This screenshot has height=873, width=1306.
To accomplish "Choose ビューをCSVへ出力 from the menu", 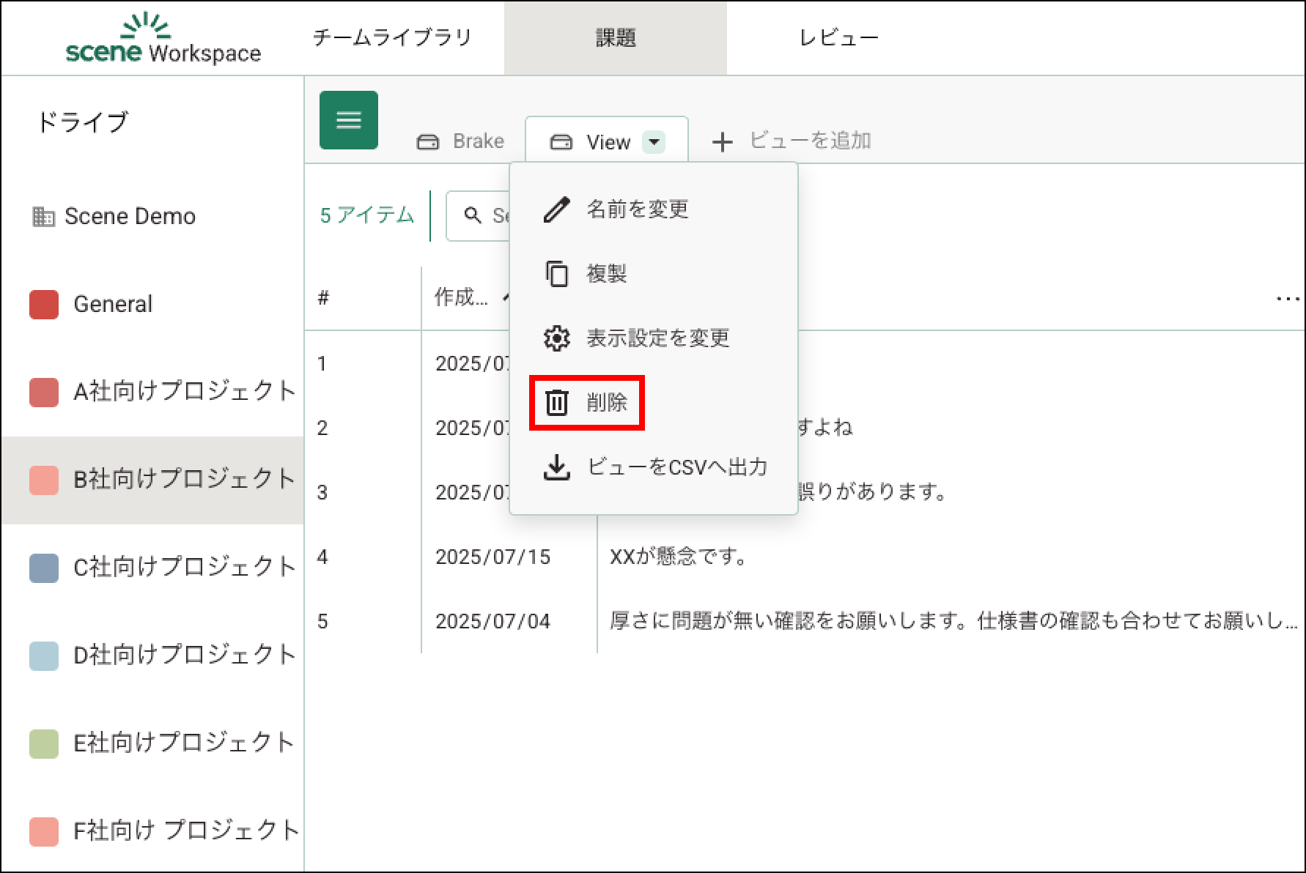I will pos(676,467).
